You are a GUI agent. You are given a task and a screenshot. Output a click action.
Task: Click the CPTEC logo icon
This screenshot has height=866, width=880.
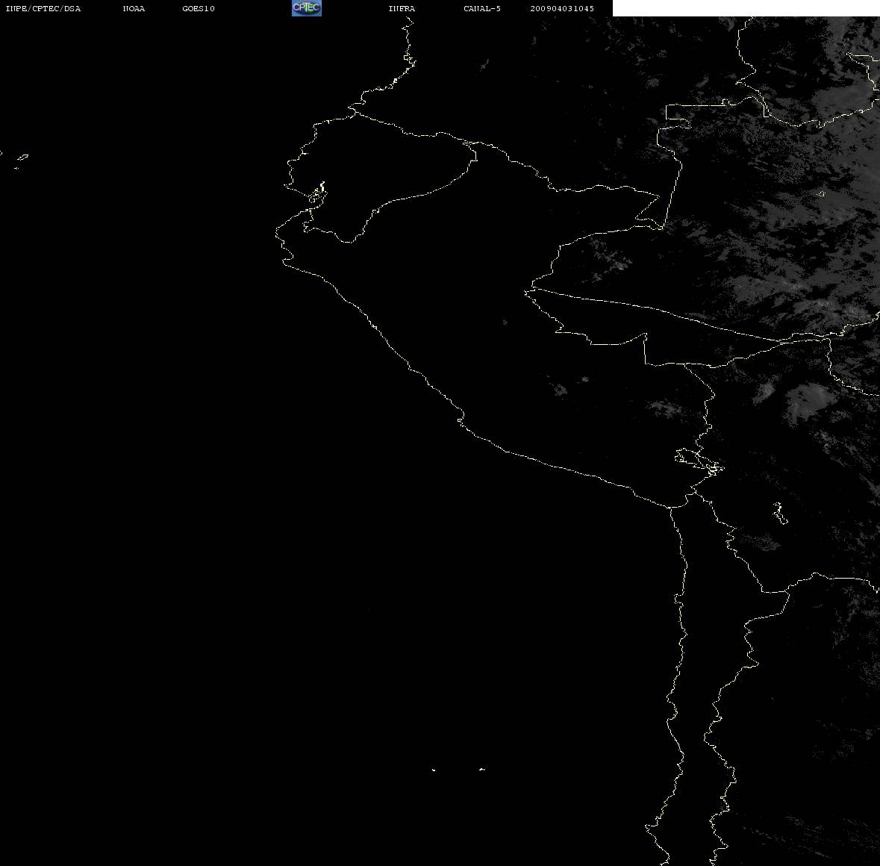(x=307, y=8)
